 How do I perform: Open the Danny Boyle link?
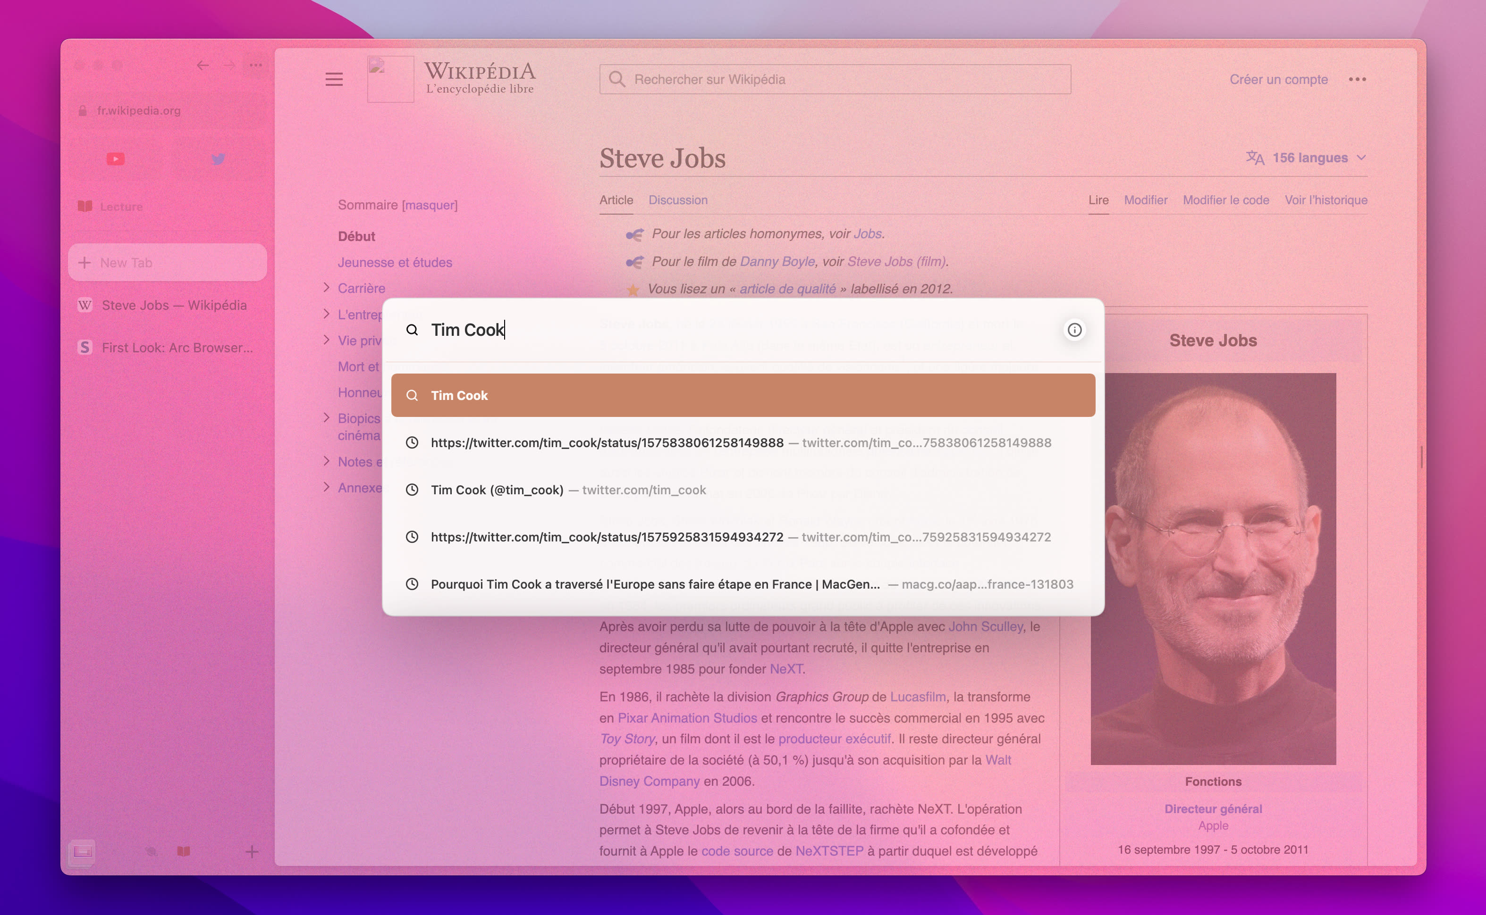(777, 261)
